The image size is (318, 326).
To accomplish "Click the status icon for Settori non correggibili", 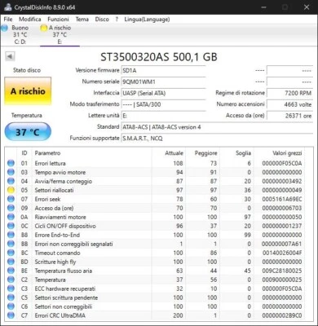I will pos(11,306).
